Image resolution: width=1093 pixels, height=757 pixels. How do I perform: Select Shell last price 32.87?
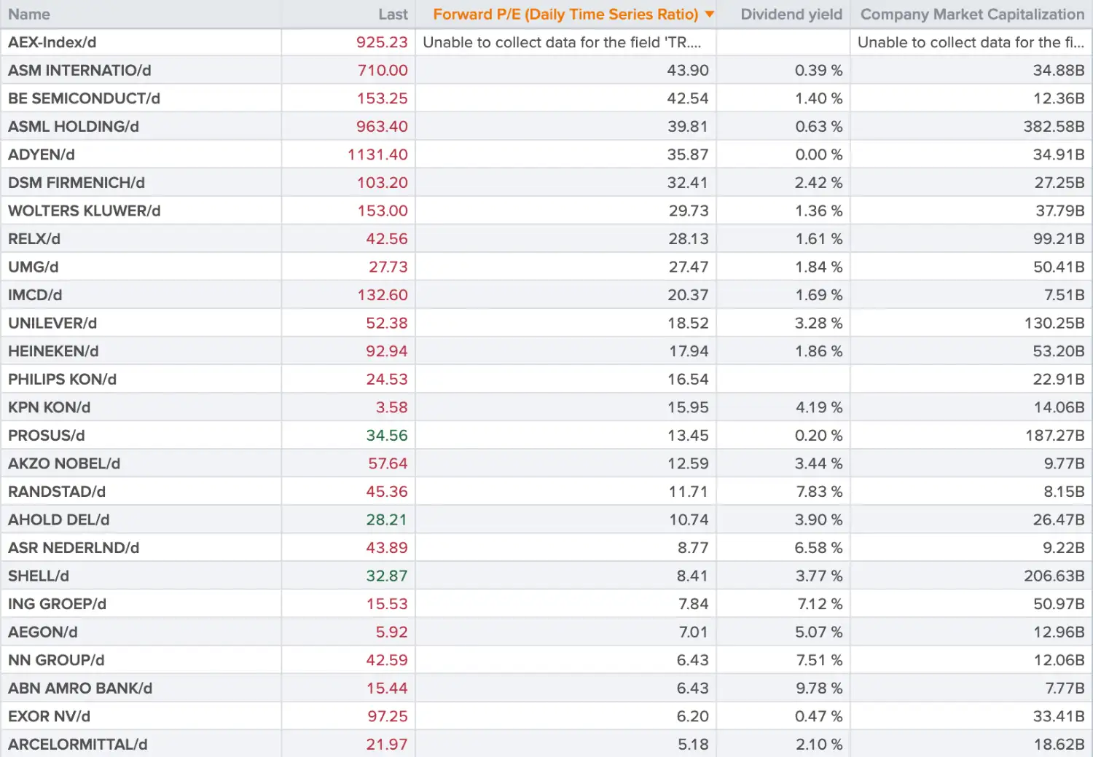click(387, 576)
